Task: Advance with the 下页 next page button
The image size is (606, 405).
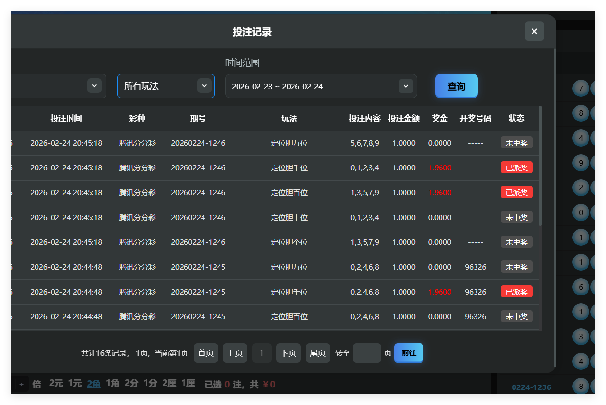Action: [x=288, y=353]
